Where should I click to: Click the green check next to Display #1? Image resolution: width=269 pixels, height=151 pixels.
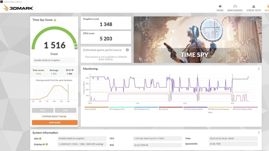pyautogui.click(x=47, y=144)
